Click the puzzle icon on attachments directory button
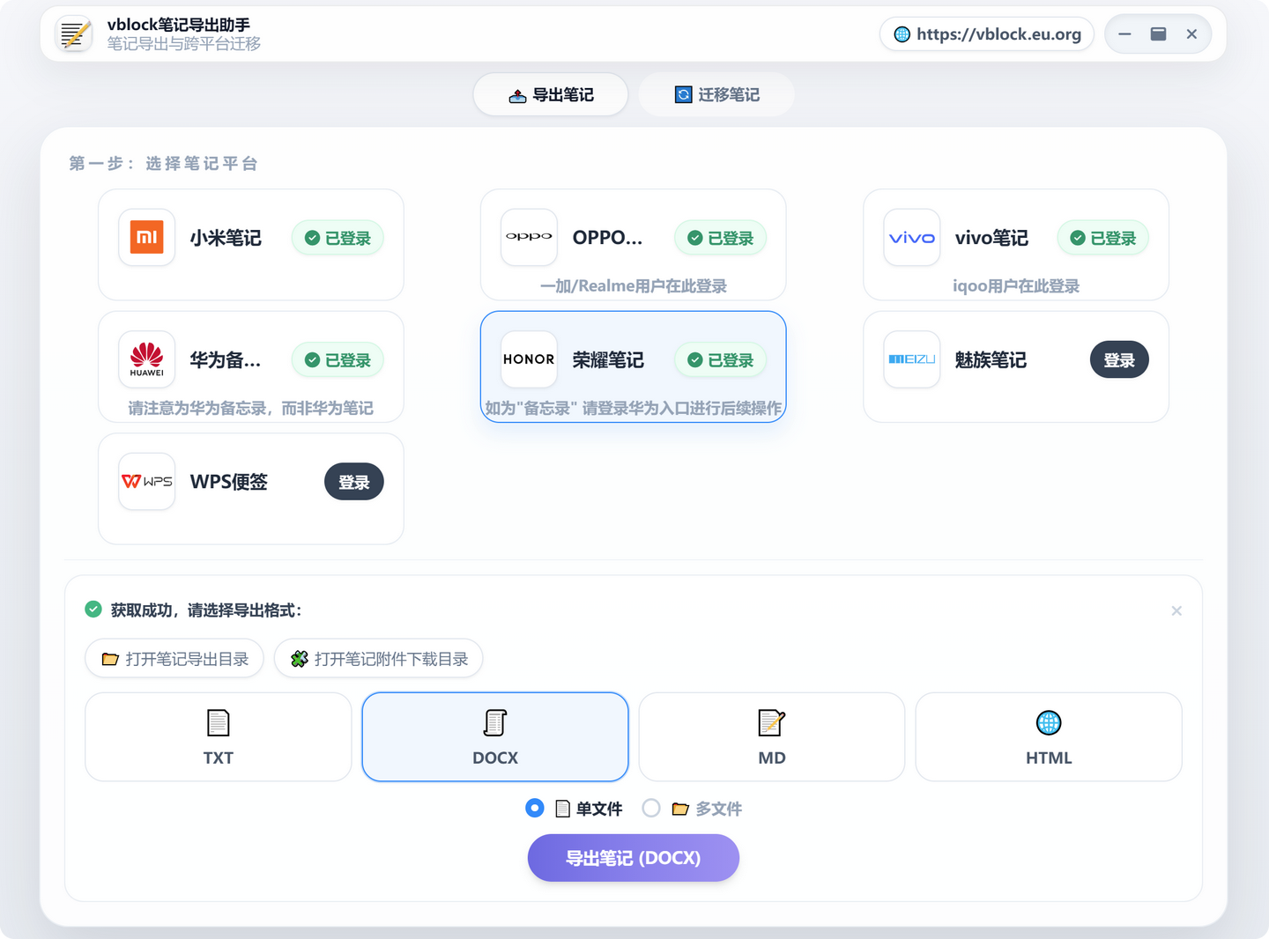Screen dimensions: 1269x939 [x=300, y=659]
